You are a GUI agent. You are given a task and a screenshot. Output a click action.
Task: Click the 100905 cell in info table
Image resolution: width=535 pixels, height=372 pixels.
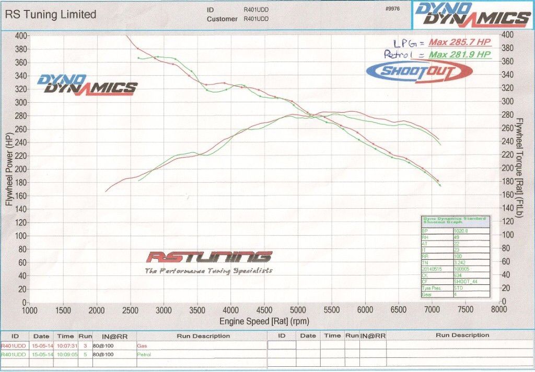pyautogui.click(x=472, y=269)
